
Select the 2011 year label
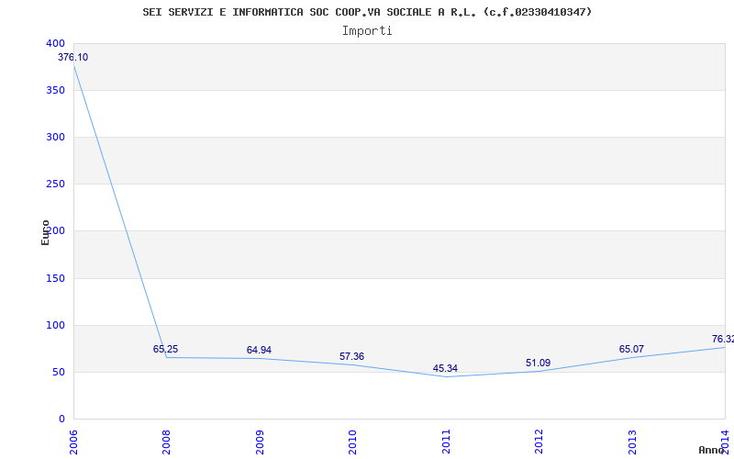(x=446, y=442)
